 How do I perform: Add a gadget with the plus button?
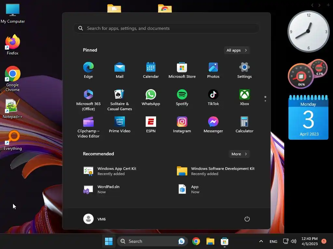(x=328, y=5)
